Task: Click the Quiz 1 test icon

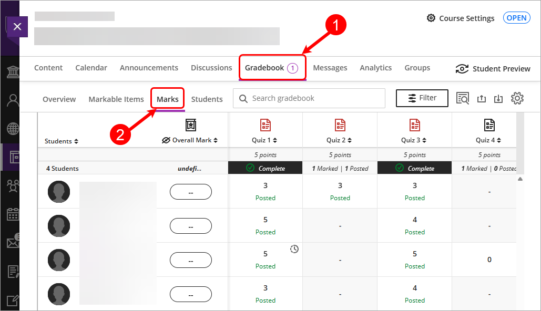Action: 266,125
